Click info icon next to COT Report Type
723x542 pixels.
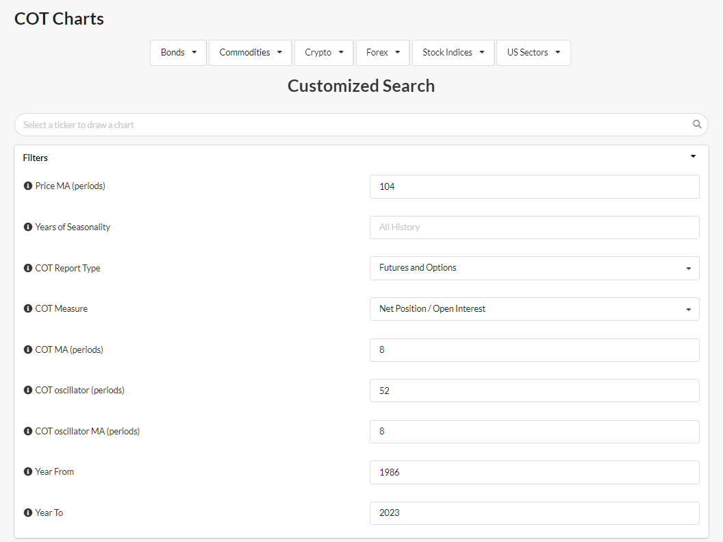[x=28, y=269]
